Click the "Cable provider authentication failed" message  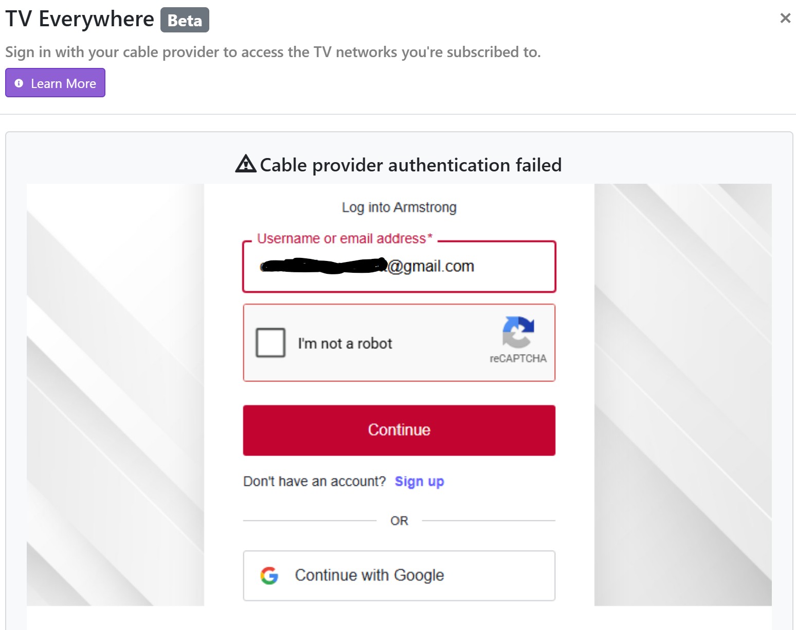tap(410, 165)
